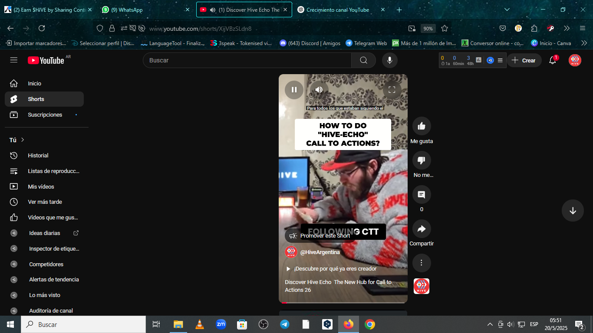Go to the next Short
The height and width of the screenshot is (333, 593).
coord(573,211)
